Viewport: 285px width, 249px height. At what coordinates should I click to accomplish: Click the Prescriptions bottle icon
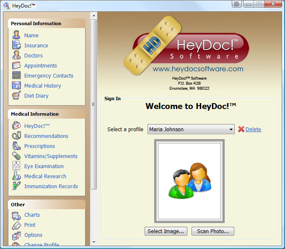point(16,146)
